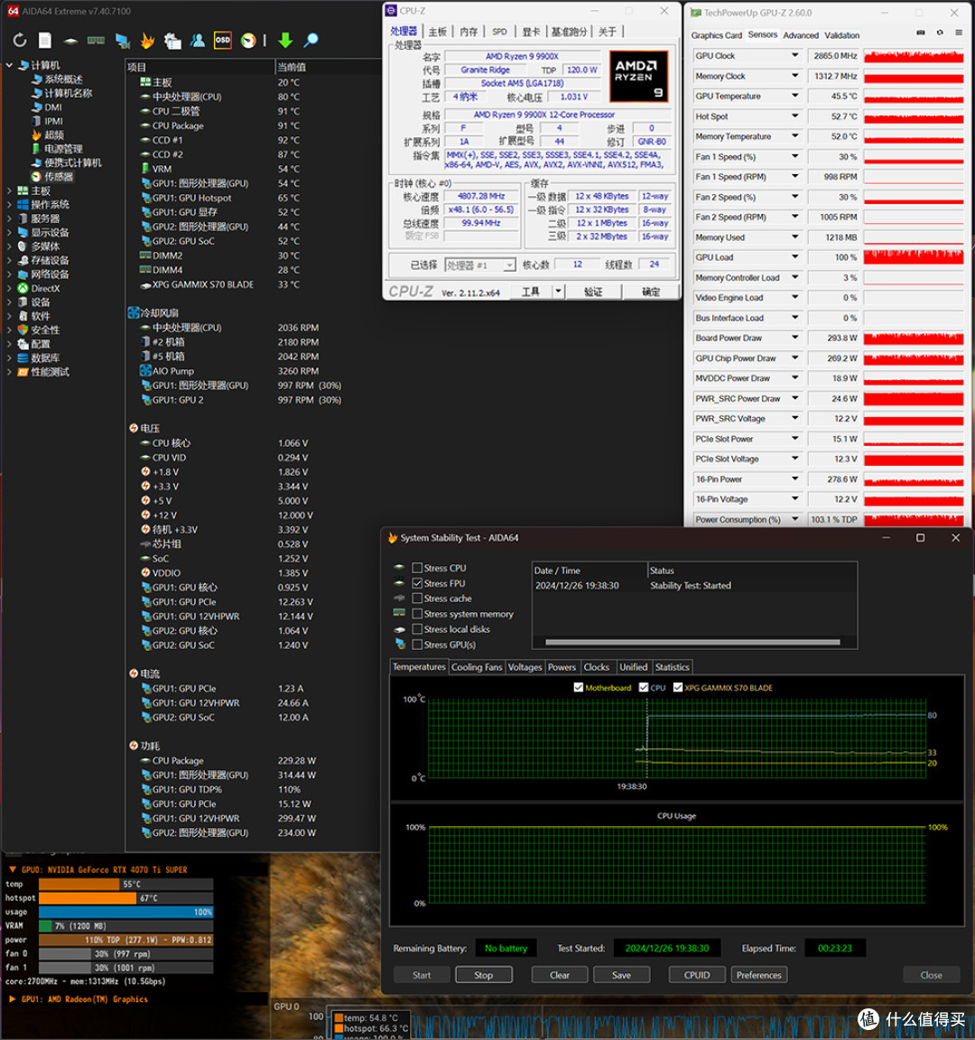The width and height of the screenshot is (975, 1040).
Task: Open Hot Spot sensor dropdown in GPU-Z
Action: pos(794,116)
